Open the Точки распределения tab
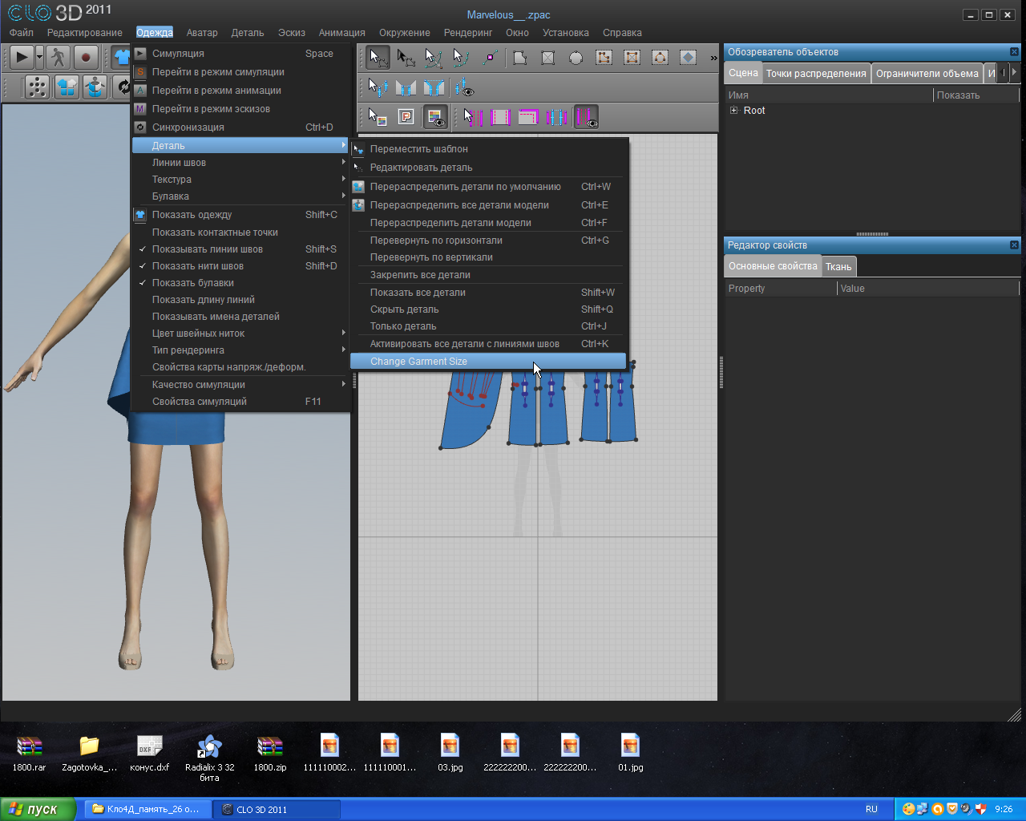Viewport: 1026px width, 821px height. click(815, 73)
